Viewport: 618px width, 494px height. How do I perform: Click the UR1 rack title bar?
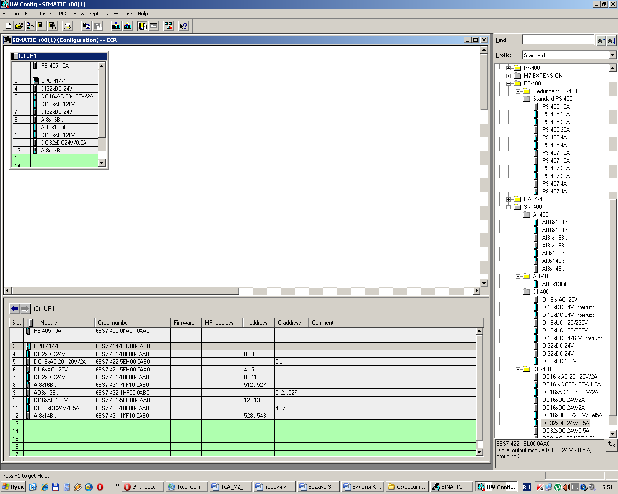click(x=58, y=56)
